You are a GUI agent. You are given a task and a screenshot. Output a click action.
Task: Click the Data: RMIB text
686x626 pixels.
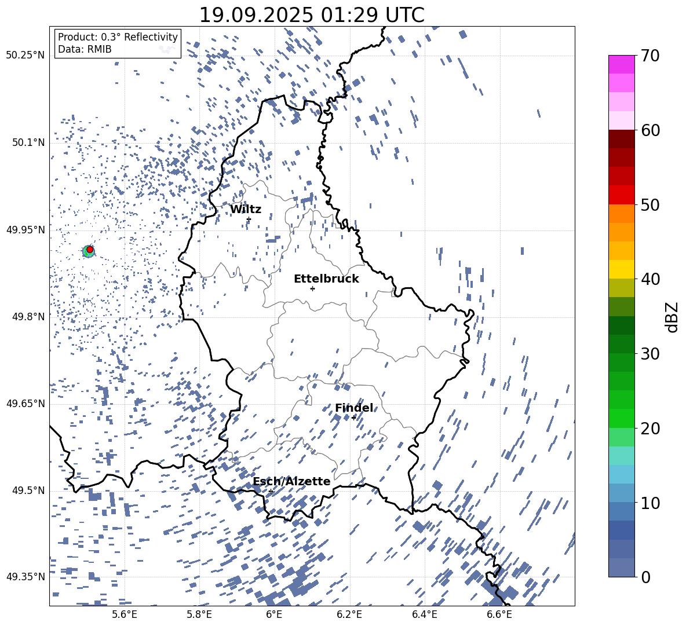coord(85,49)
